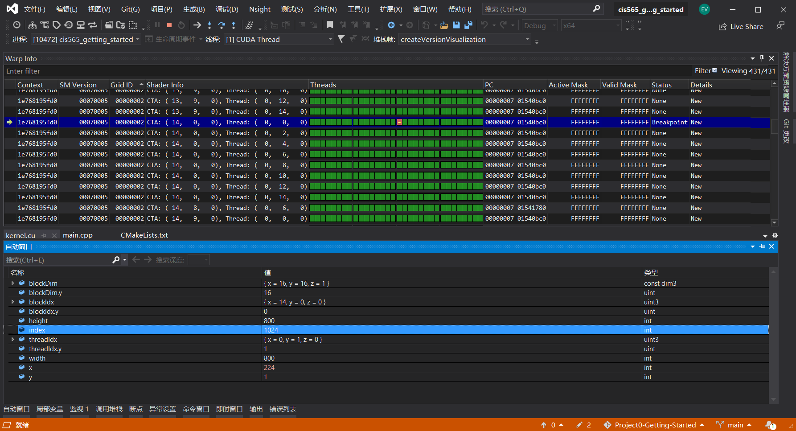The image size is (796, 431).
Task: Open the CUDA Thread dropdown
Action: [x=279, y=39]
